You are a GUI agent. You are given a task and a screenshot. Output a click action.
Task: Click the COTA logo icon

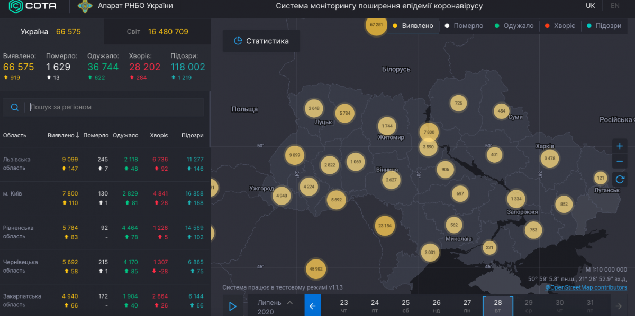coord(15,6)
